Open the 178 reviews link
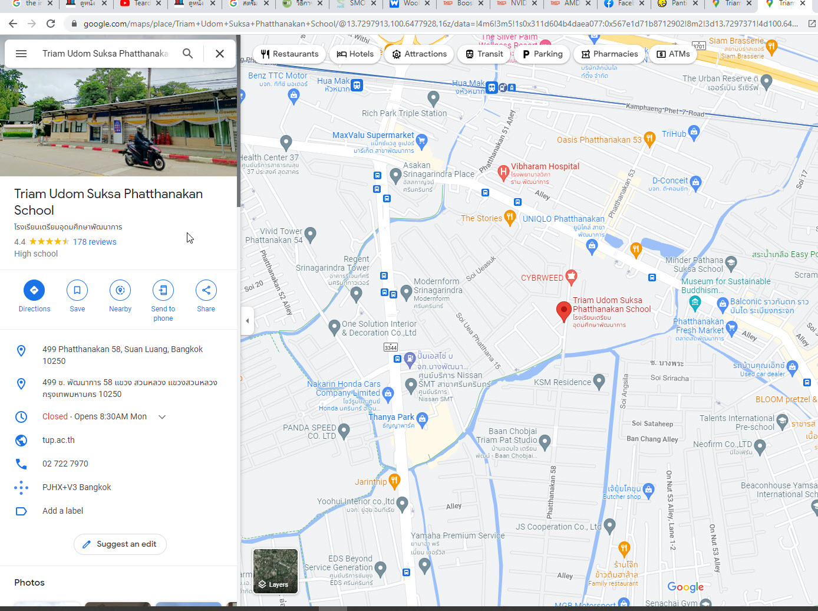The image size is (818, 611). pyautogui.click(x=95, y=242)
